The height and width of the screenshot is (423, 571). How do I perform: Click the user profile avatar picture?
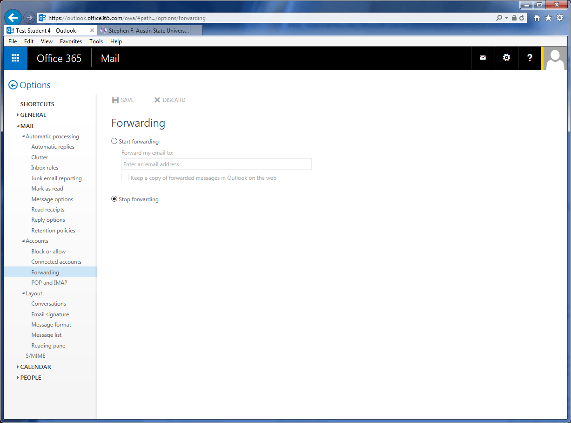[x=556, y=58]
